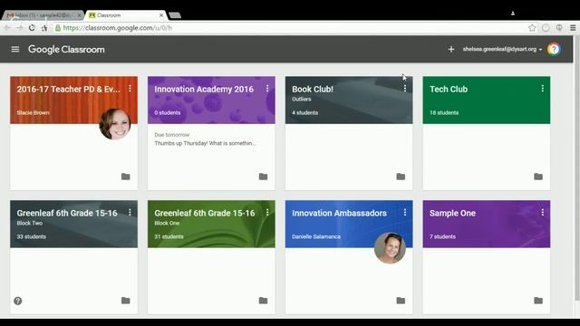
Task: Click the browser back arrow
Action: (7, 28)
